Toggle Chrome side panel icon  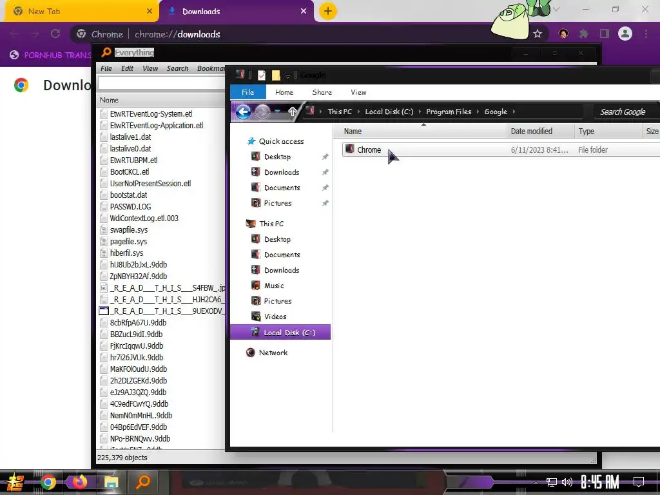(605, 34)
